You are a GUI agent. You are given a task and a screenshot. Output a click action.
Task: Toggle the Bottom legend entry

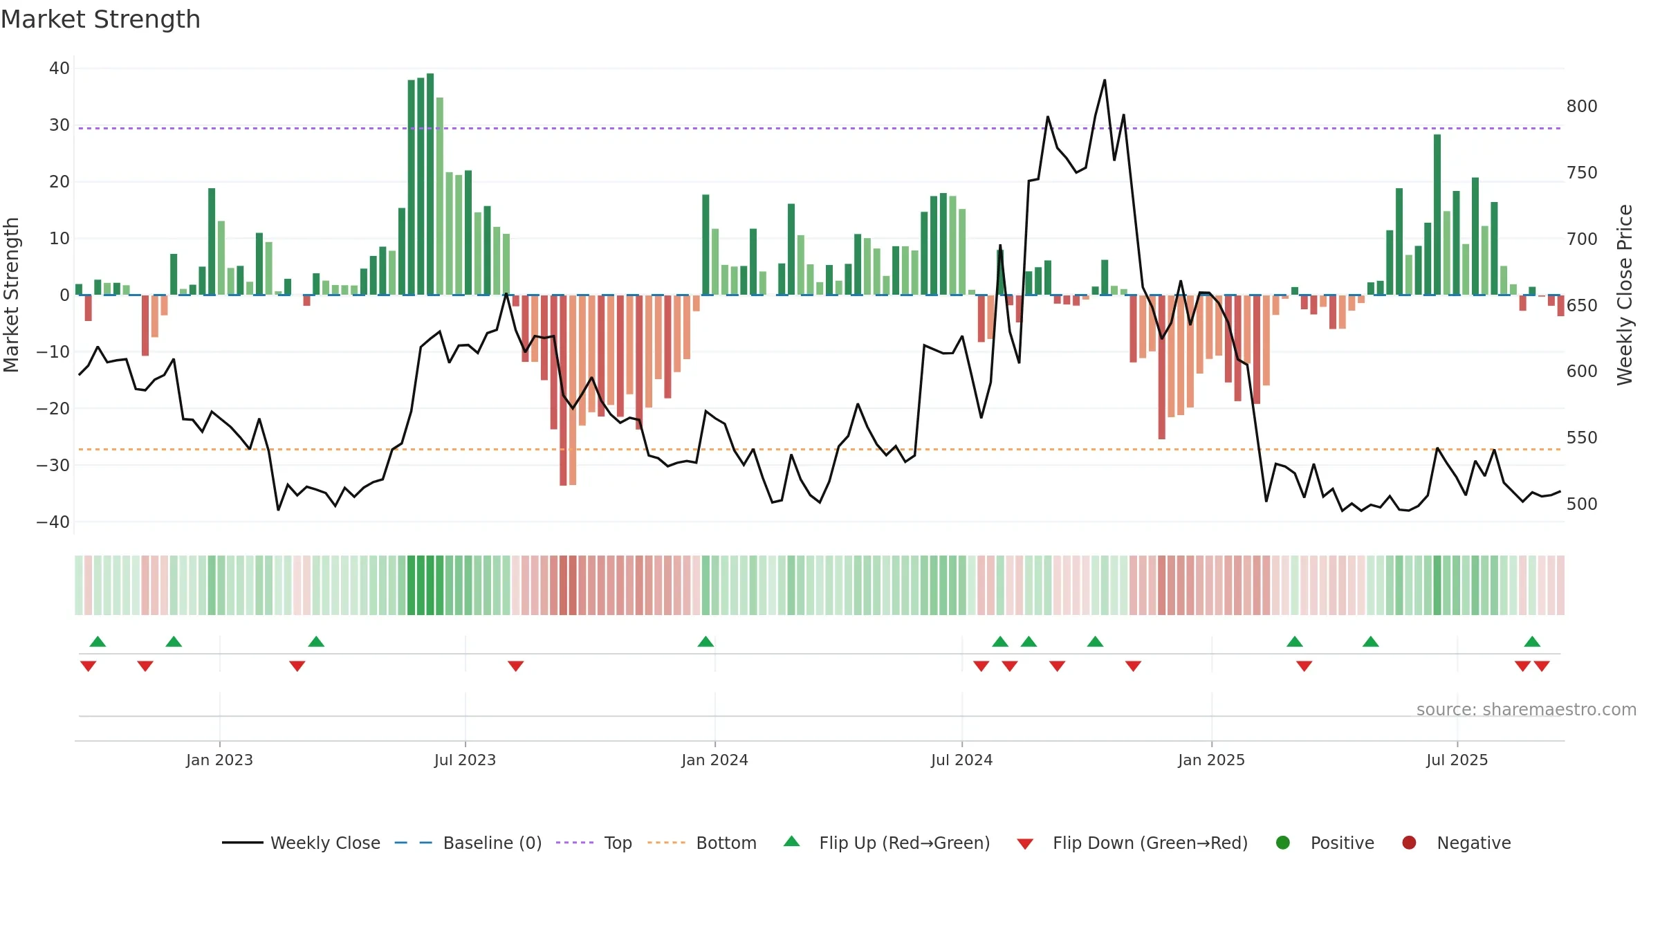pyautogui.click(x=702, y=843)
